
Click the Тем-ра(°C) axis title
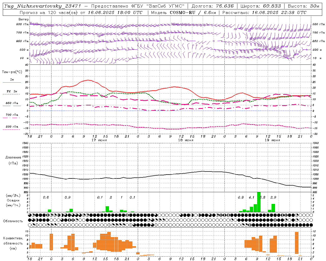(12, 72)
